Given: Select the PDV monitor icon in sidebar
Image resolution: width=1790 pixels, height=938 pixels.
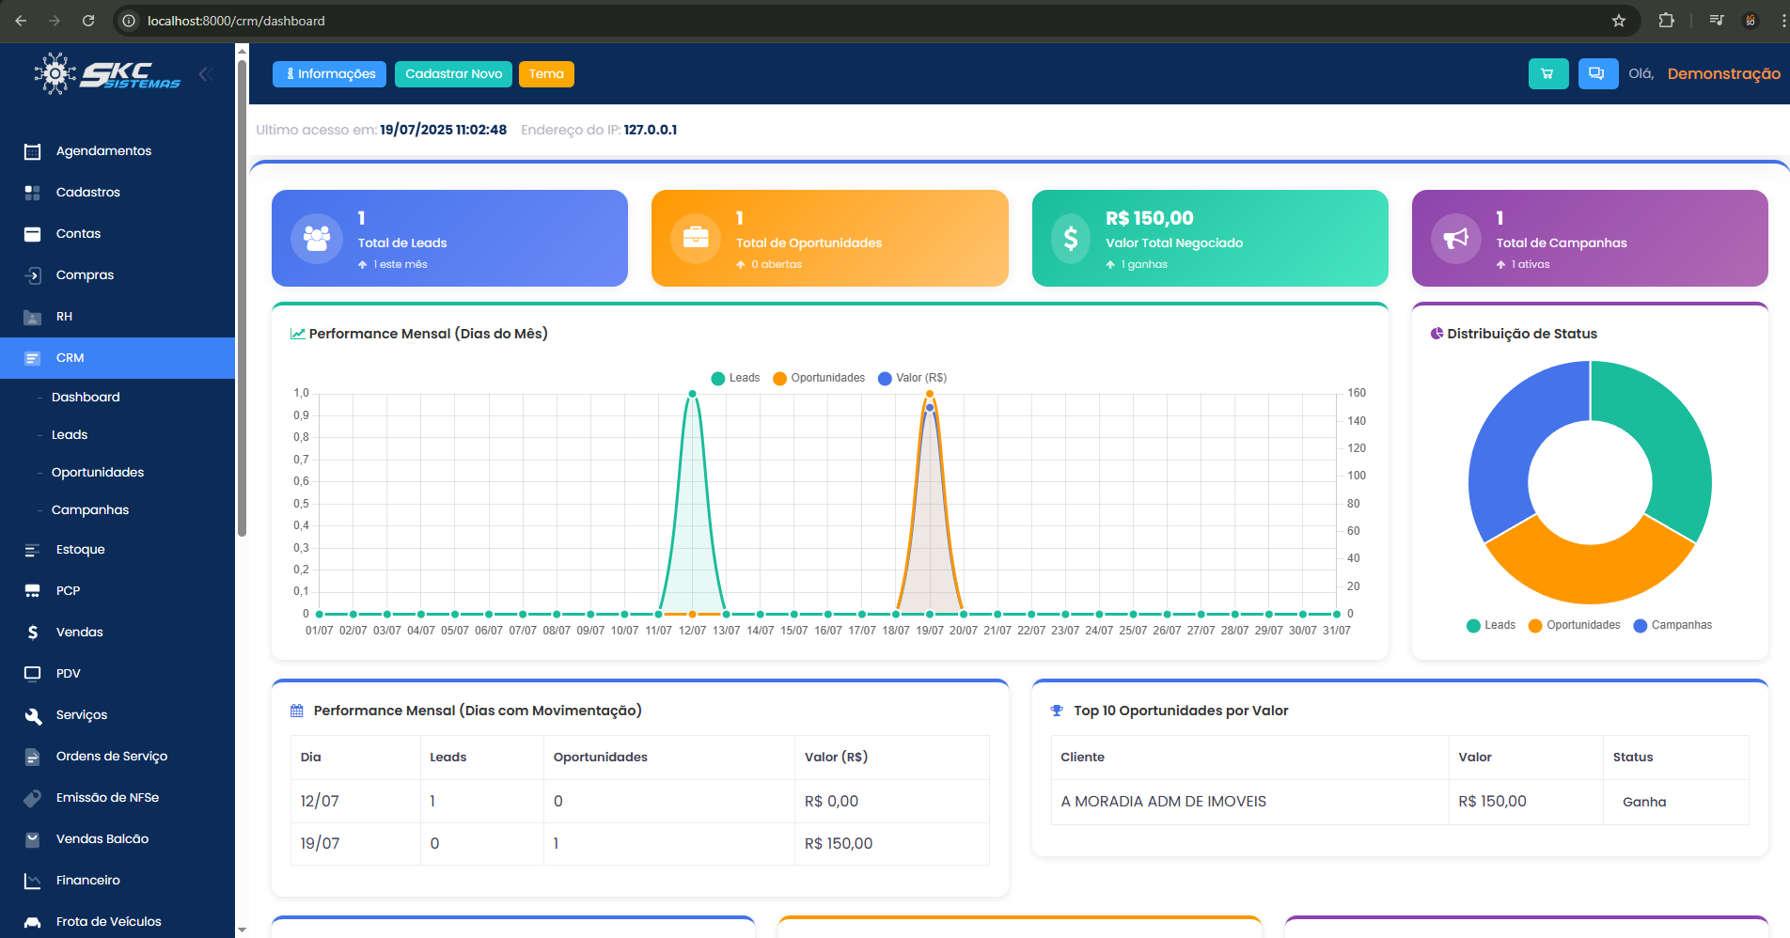Looking at the screenshot, I should pyautogui.click(x=31, y=673).
